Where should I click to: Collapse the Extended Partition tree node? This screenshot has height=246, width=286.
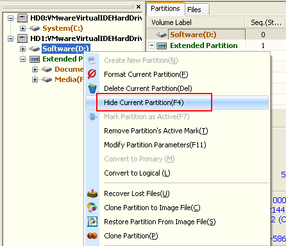(22, 59)
